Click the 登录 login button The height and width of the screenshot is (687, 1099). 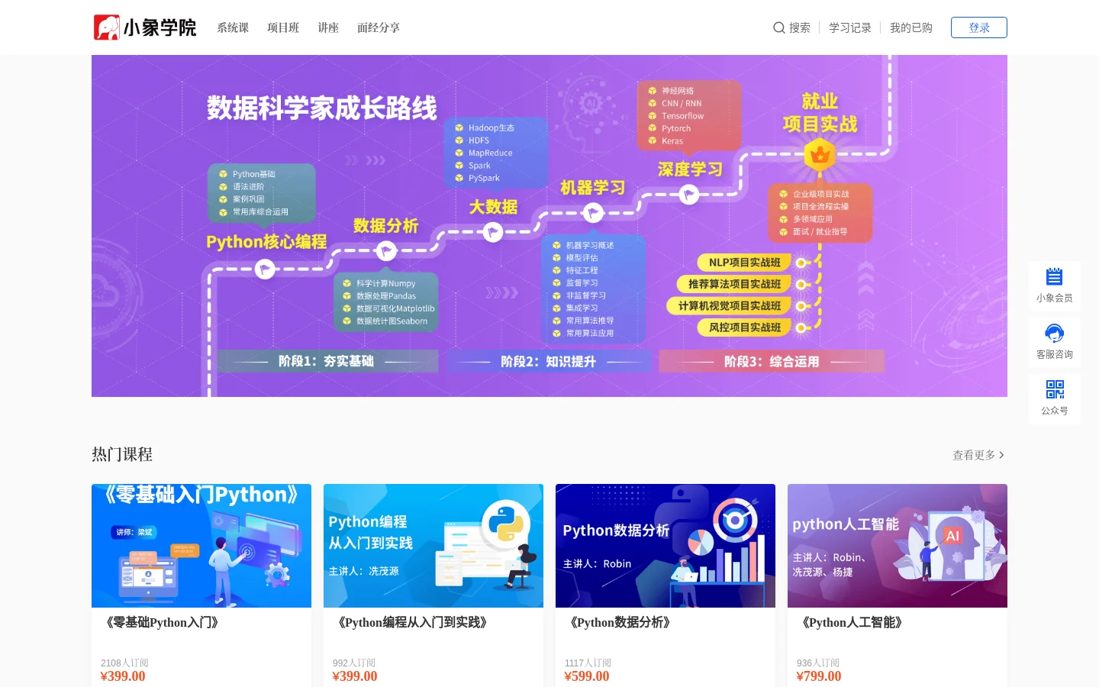point(979,27)
